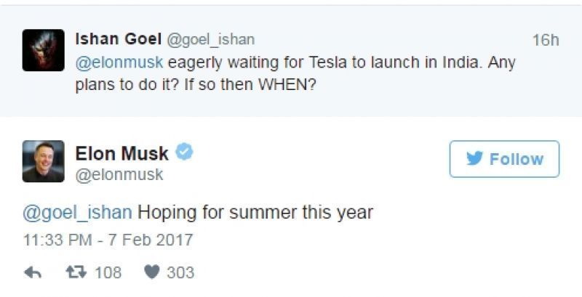Click the Twitter bird on the Follow button
This screenshot has height=297, width=582.
coord(475,159)
